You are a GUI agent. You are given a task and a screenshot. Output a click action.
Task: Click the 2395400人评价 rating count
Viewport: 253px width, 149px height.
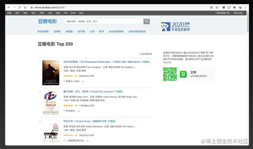86,76
